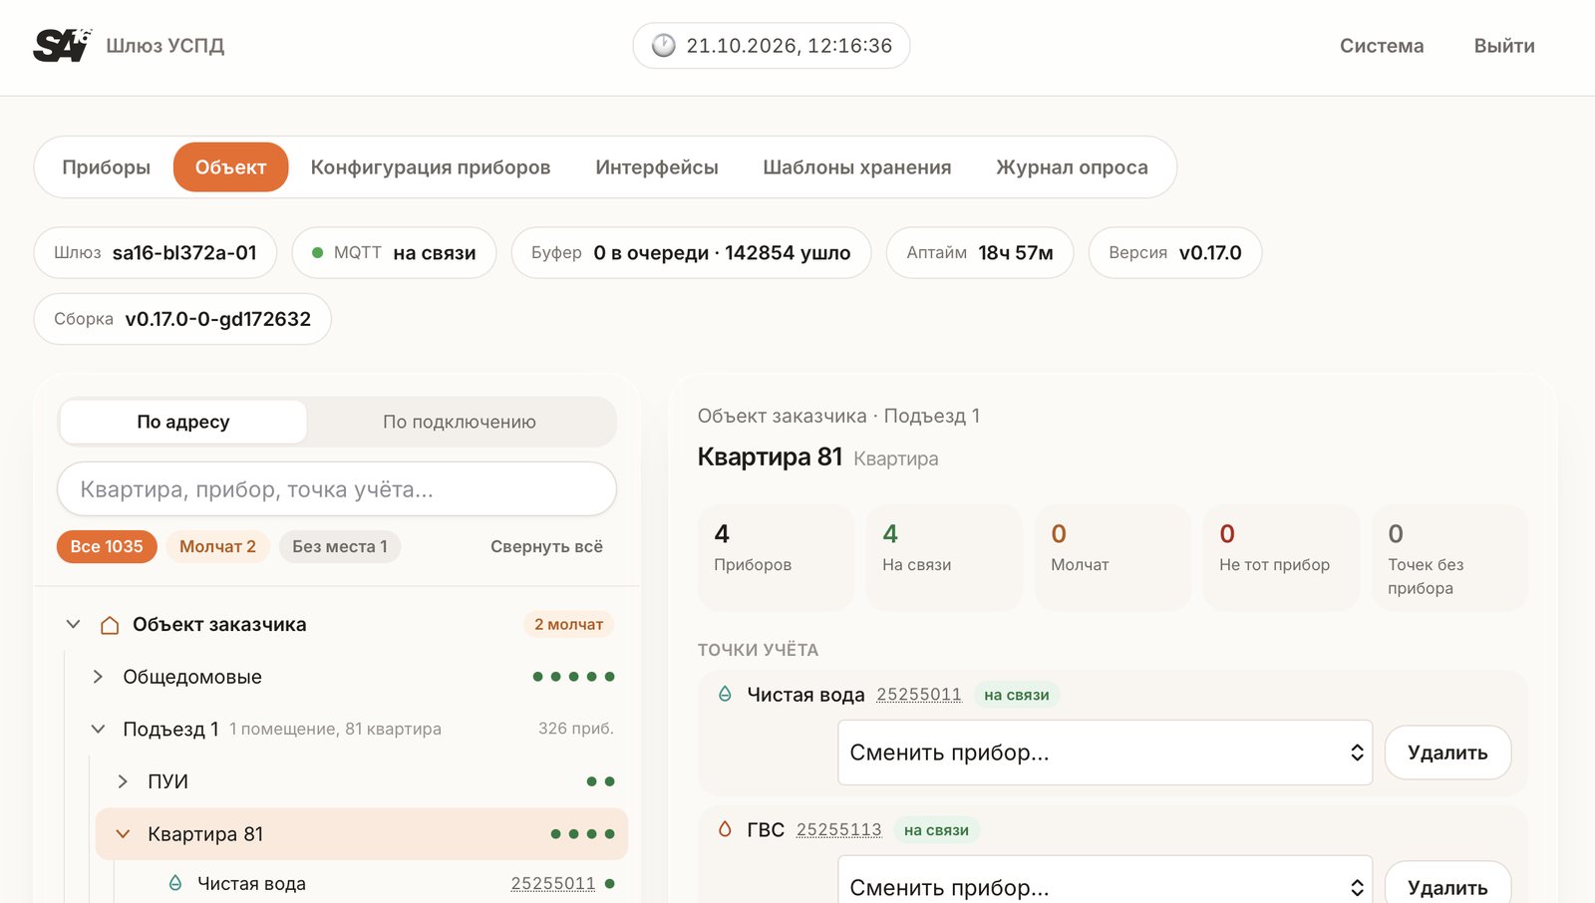Screen dimensions: 1595x903
Task: Click drop icon in Чистая вода tree row
Action: tap(175, 883)
